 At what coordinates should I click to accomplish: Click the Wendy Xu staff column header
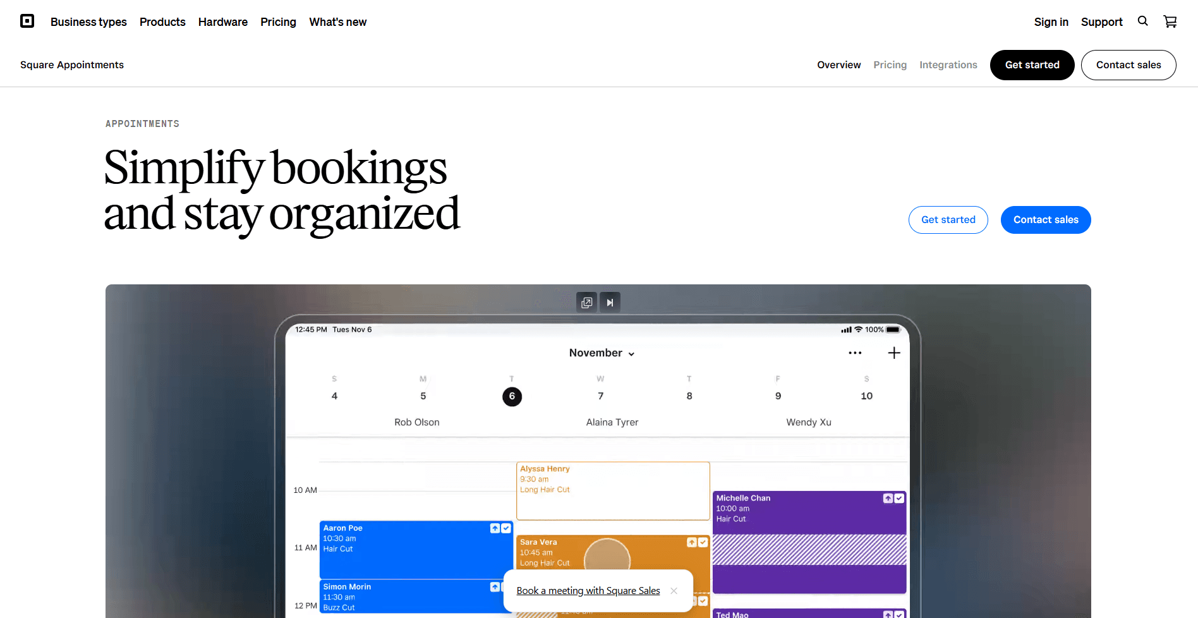809,422
